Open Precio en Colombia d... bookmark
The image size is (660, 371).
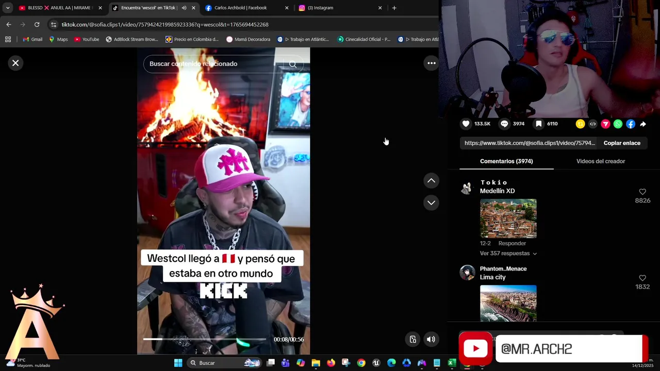click(192, 39)
